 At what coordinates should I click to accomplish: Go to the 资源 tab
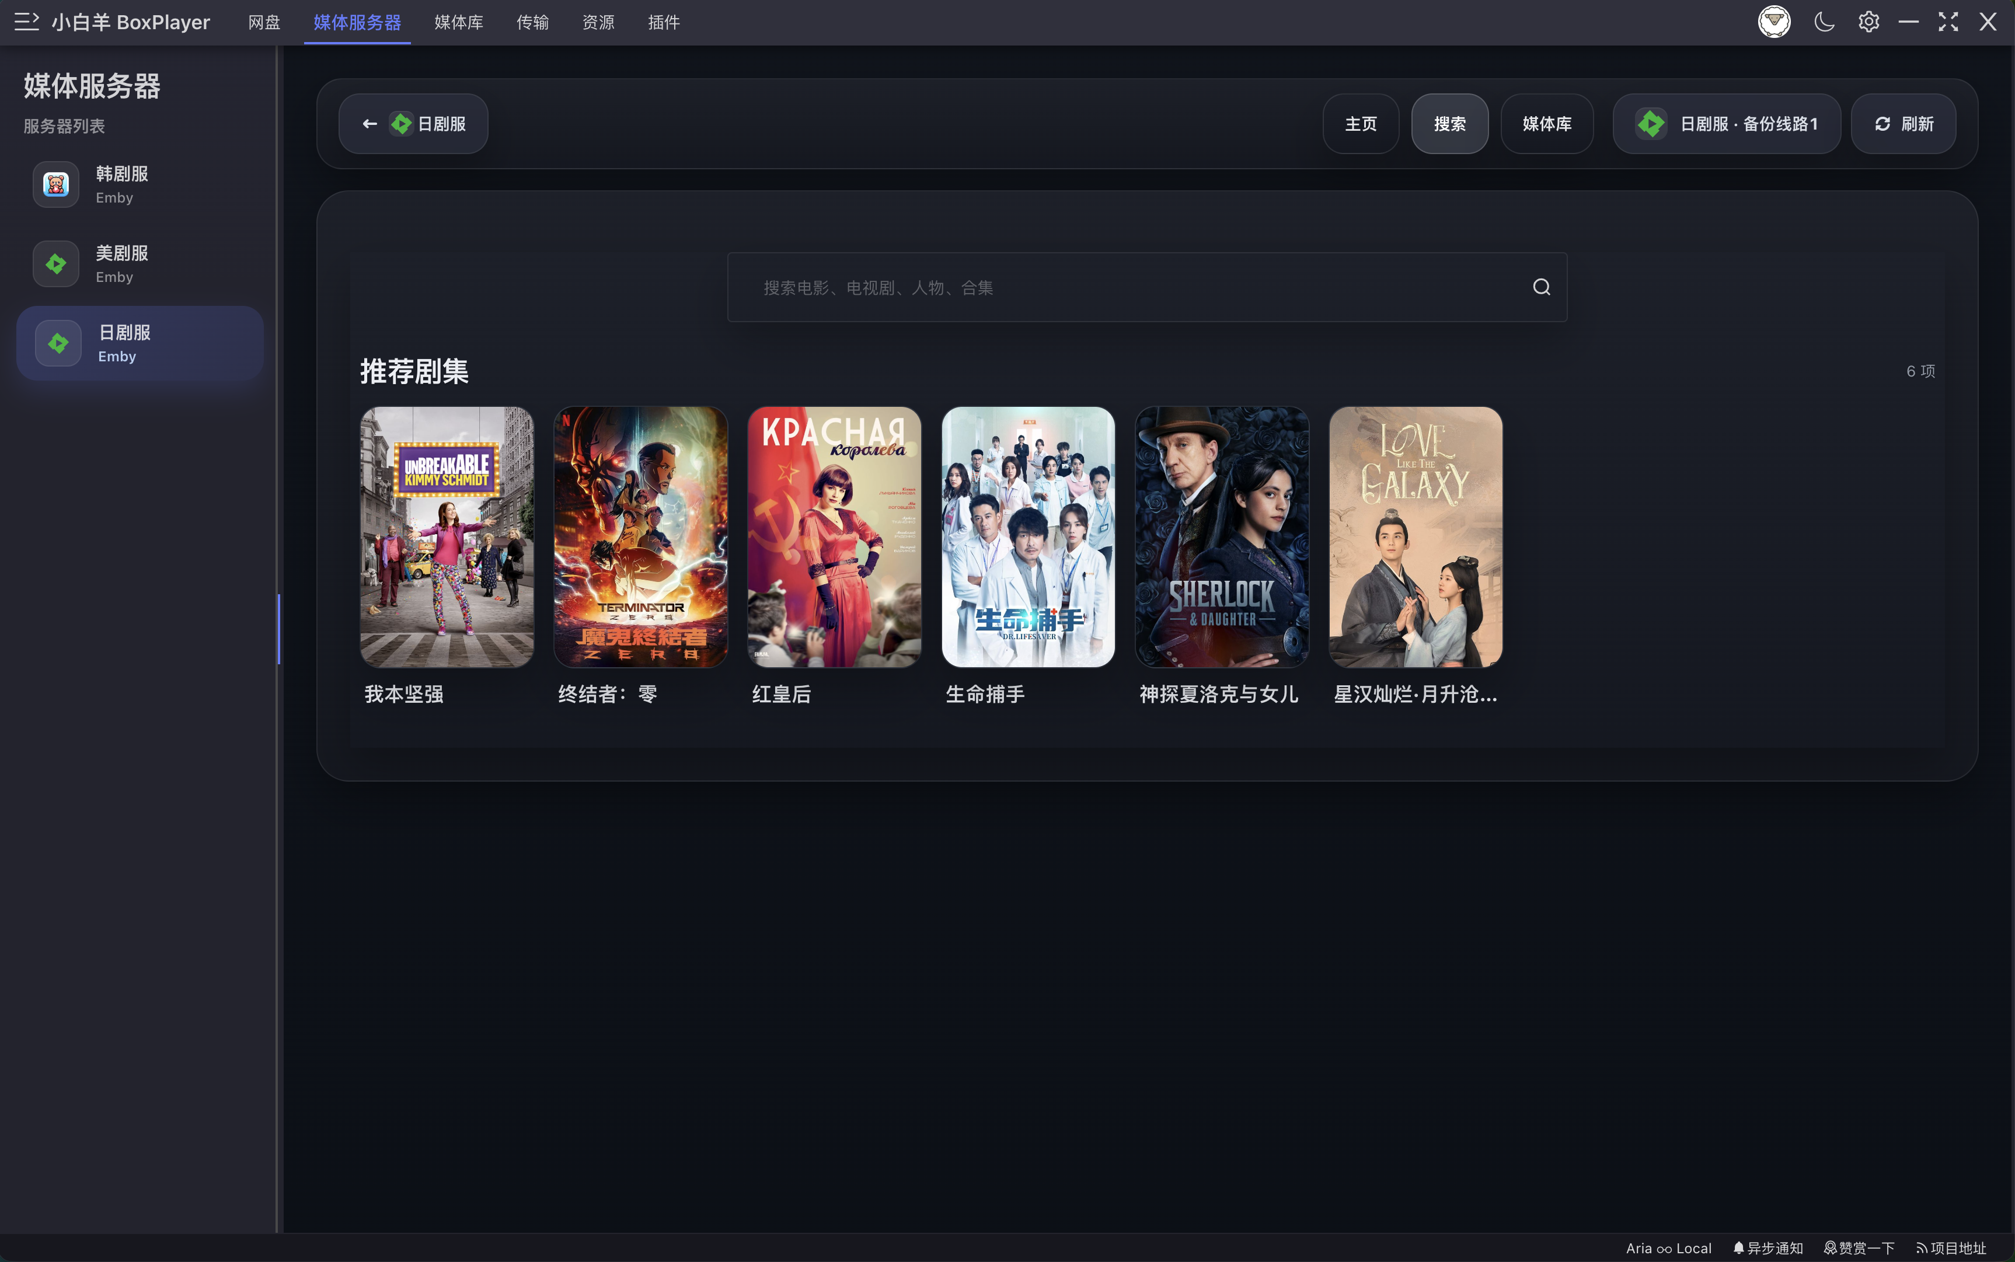[x=598, y=23]
